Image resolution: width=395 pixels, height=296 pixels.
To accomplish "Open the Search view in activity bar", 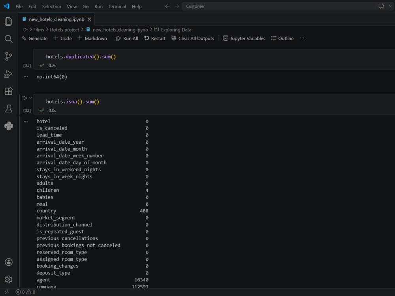I will 9,39.
